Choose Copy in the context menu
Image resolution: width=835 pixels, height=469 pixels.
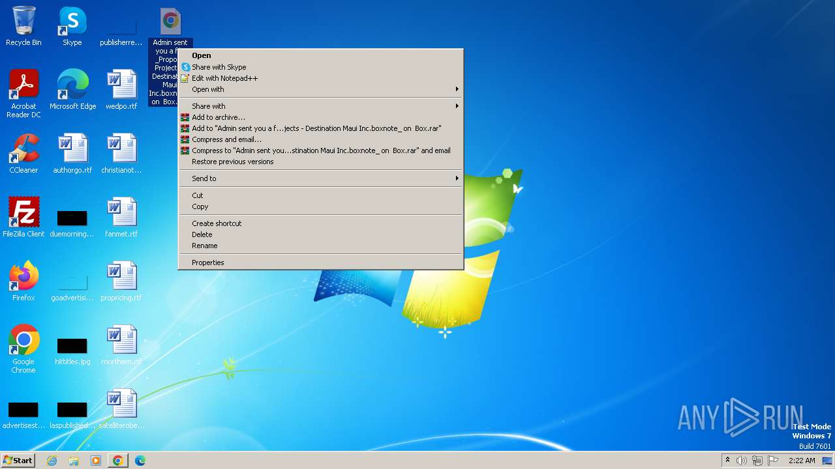[x=321, y=206]
